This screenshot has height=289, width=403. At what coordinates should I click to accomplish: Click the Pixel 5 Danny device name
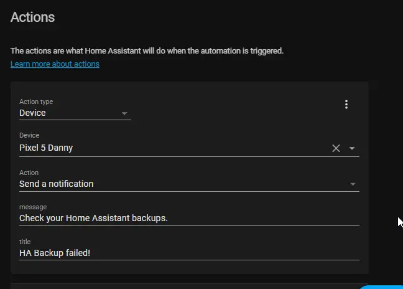46,148
